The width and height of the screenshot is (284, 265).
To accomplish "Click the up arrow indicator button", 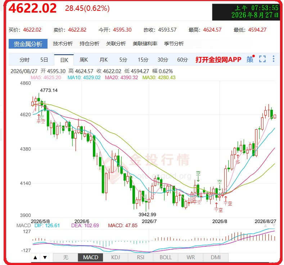I will pyautogui.click(x=36, y=257).
